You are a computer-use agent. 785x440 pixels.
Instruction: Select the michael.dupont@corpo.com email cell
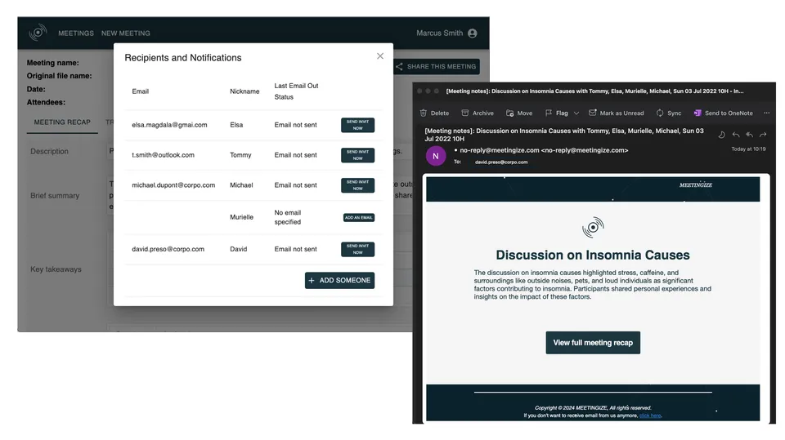[x=173, y=185]
